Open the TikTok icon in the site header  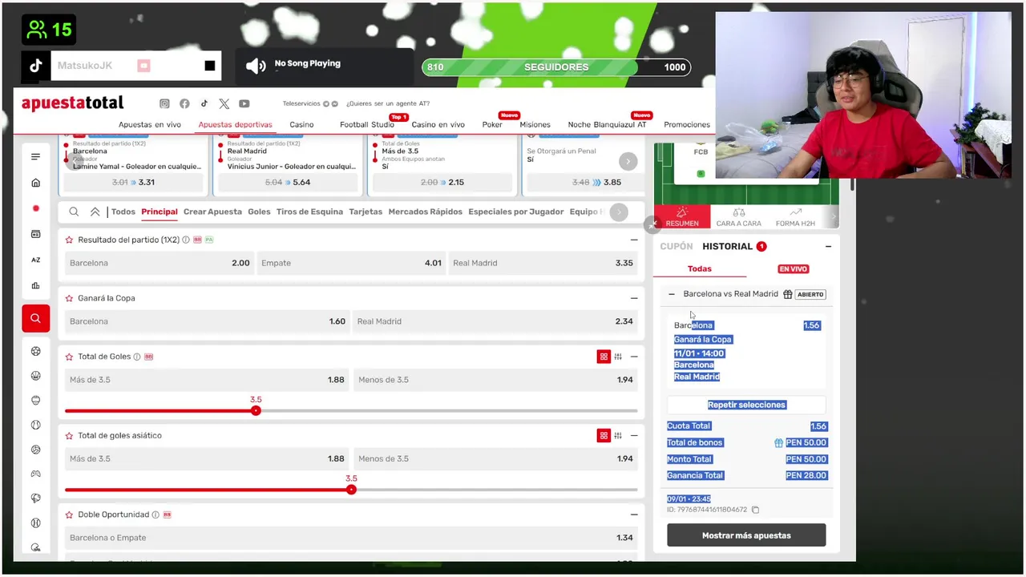[204, 103]
